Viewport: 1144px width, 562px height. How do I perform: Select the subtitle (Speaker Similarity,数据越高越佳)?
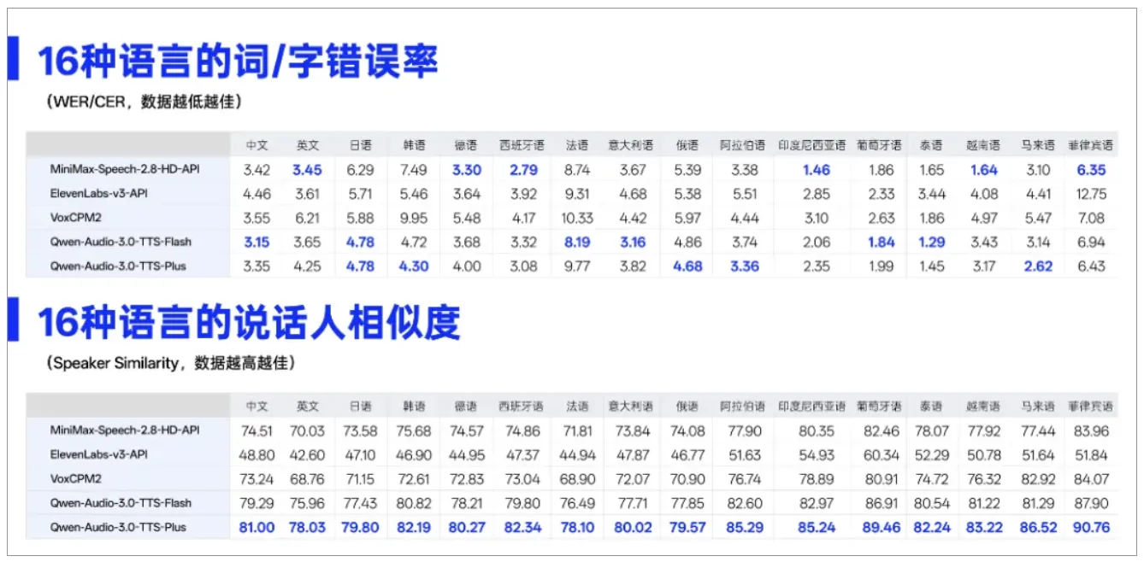(x=170, y=363)
